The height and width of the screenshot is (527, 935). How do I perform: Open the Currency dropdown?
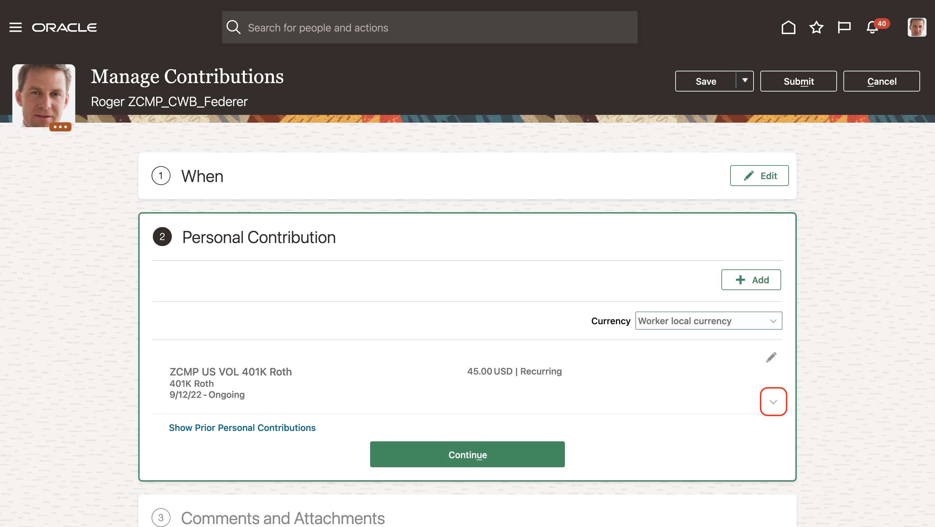tap(708, 321)
